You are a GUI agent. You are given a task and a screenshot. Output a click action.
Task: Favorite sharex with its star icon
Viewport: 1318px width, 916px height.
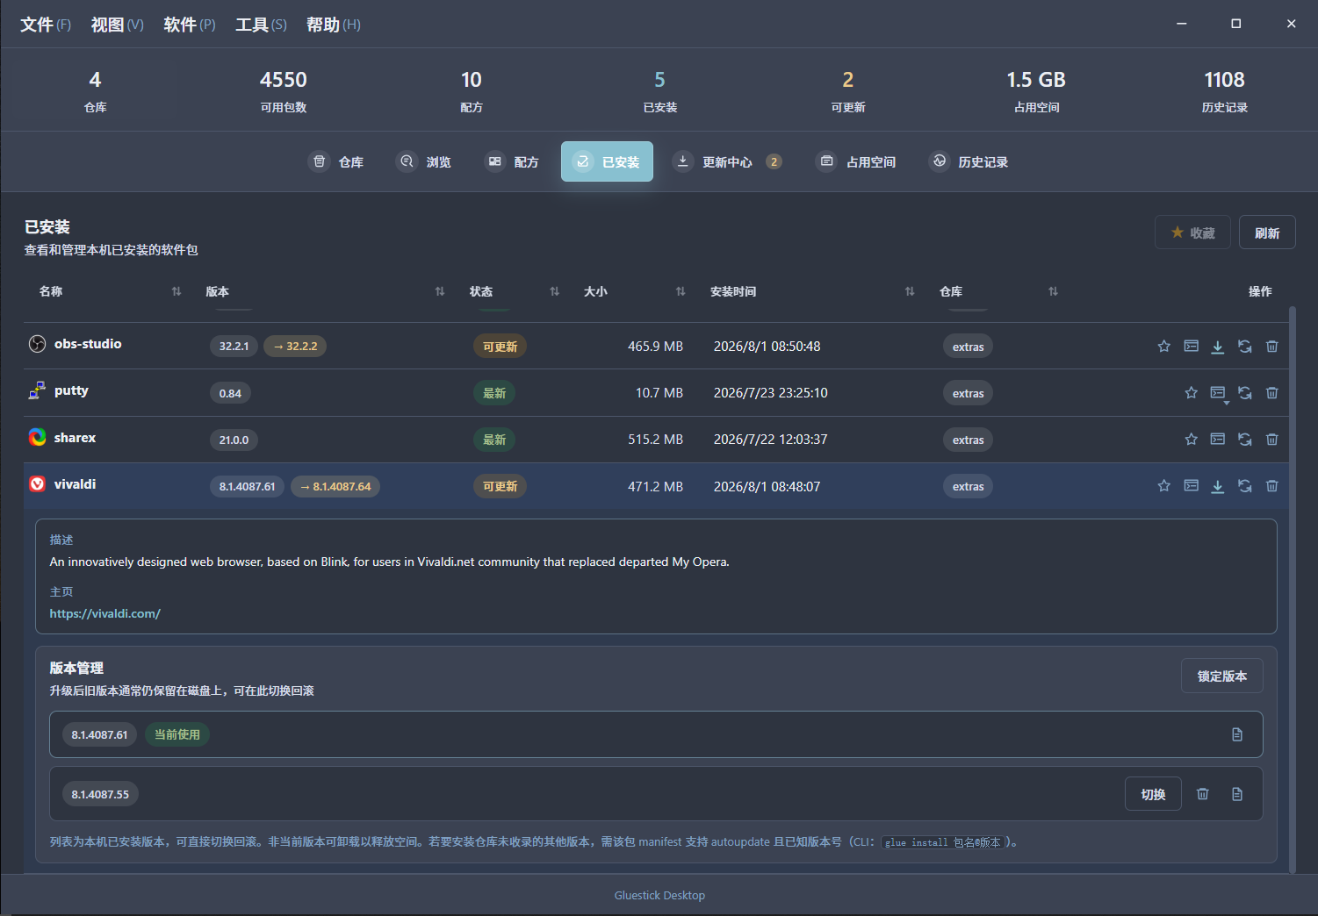[1191, 440]
